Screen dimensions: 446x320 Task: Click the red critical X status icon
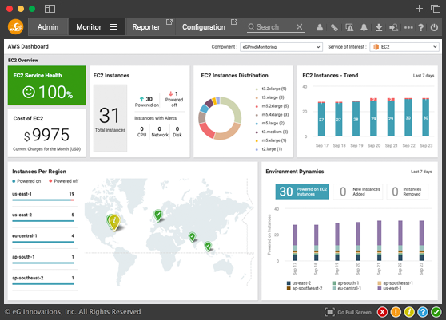pyautogui.click(x=383, y=312)
